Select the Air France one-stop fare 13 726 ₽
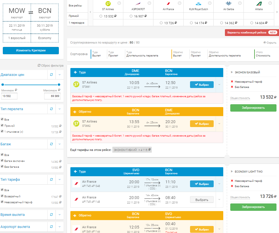This screenshot has width=279, height=233. click(161, 23)
